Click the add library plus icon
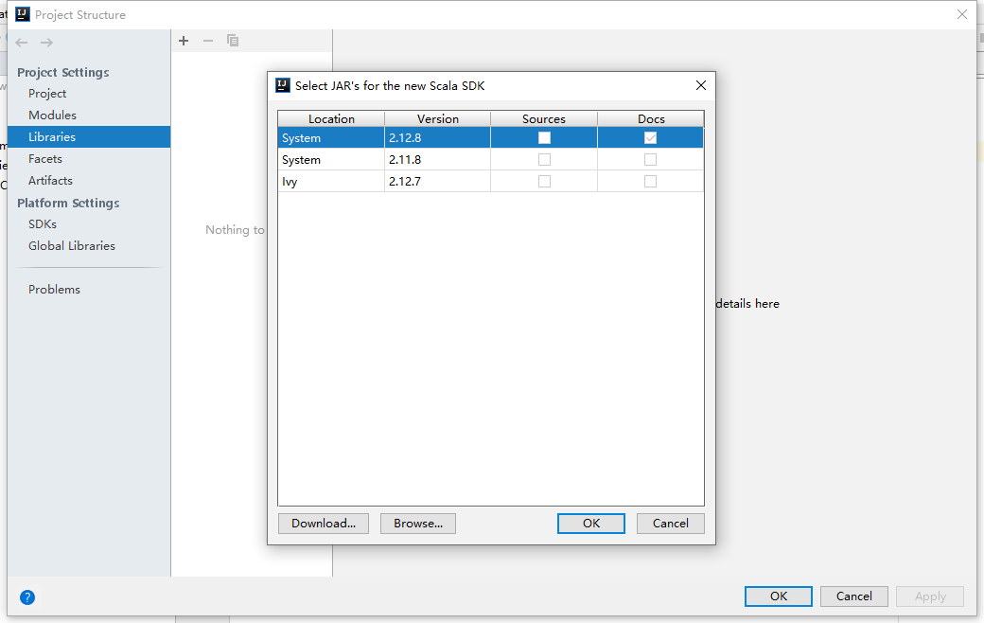This screenshot has height=623, width=984. 184,41
